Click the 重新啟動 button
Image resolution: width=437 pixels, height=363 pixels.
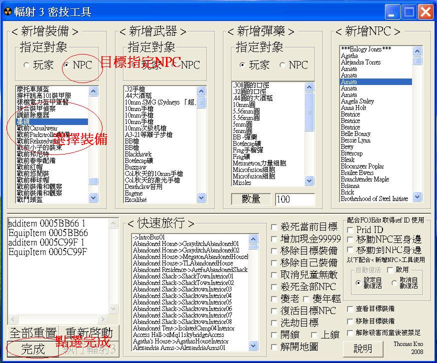(89, 333)
